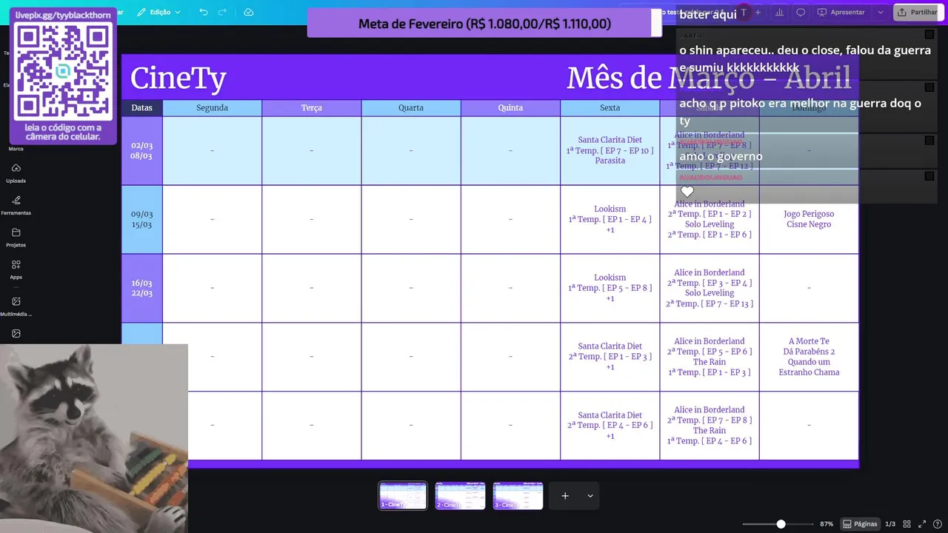The height and width of the screenshot is (533, 948).
Task: Add collaborator with the plus icon
Action: (758, 12)
